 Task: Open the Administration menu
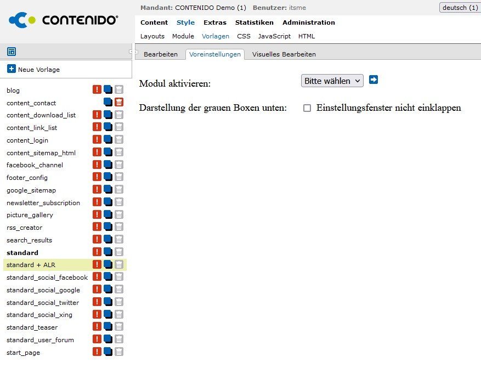click(x=308, y=22)
